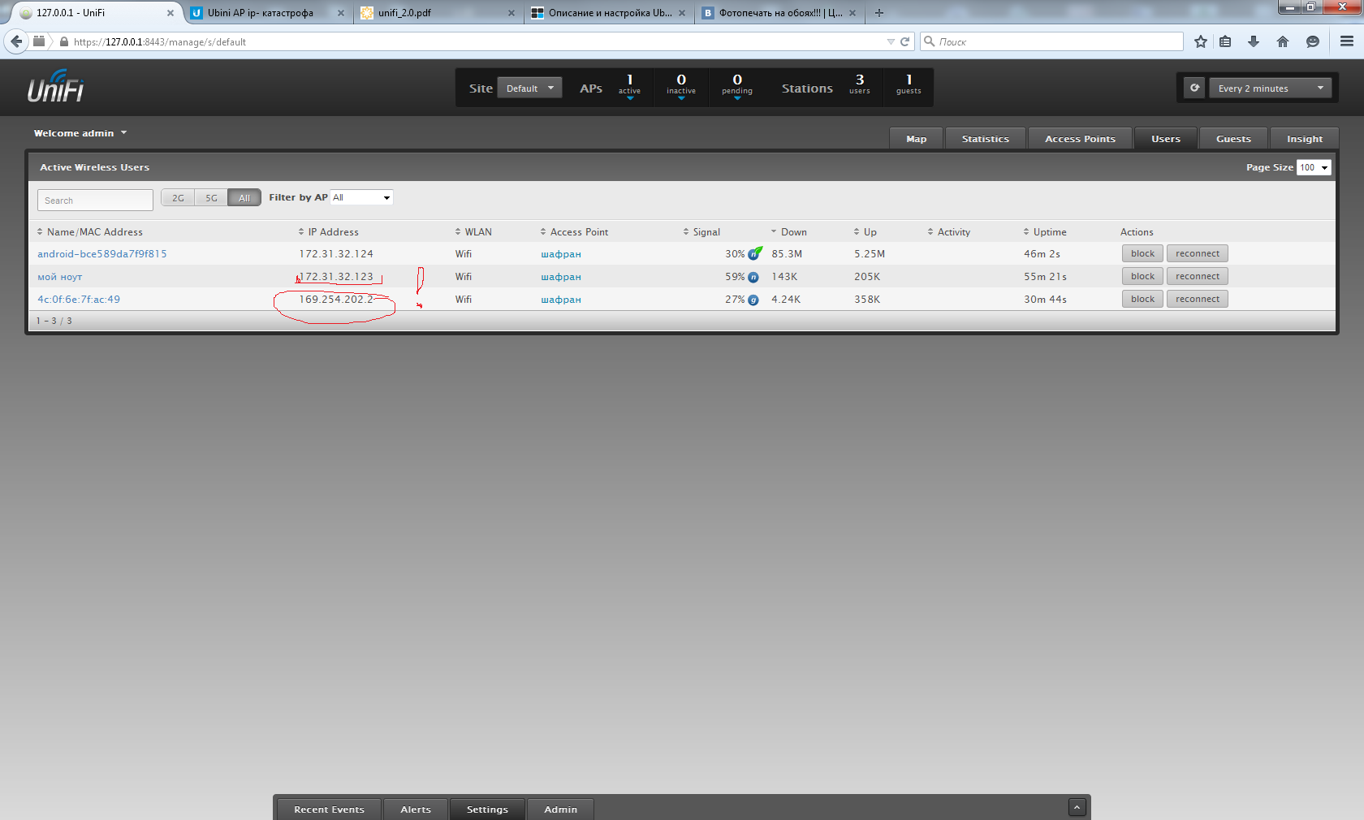The height and width of the screenshot is (820, 1364).
Task: Click the reload page icon in address bar
Action: (x=905, y=41)
